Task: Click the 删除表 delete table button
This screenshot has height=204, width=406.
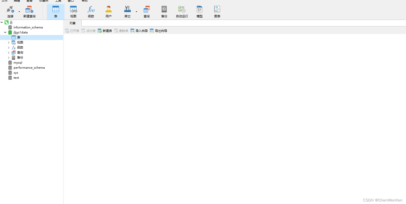Action: click(121, 31)
